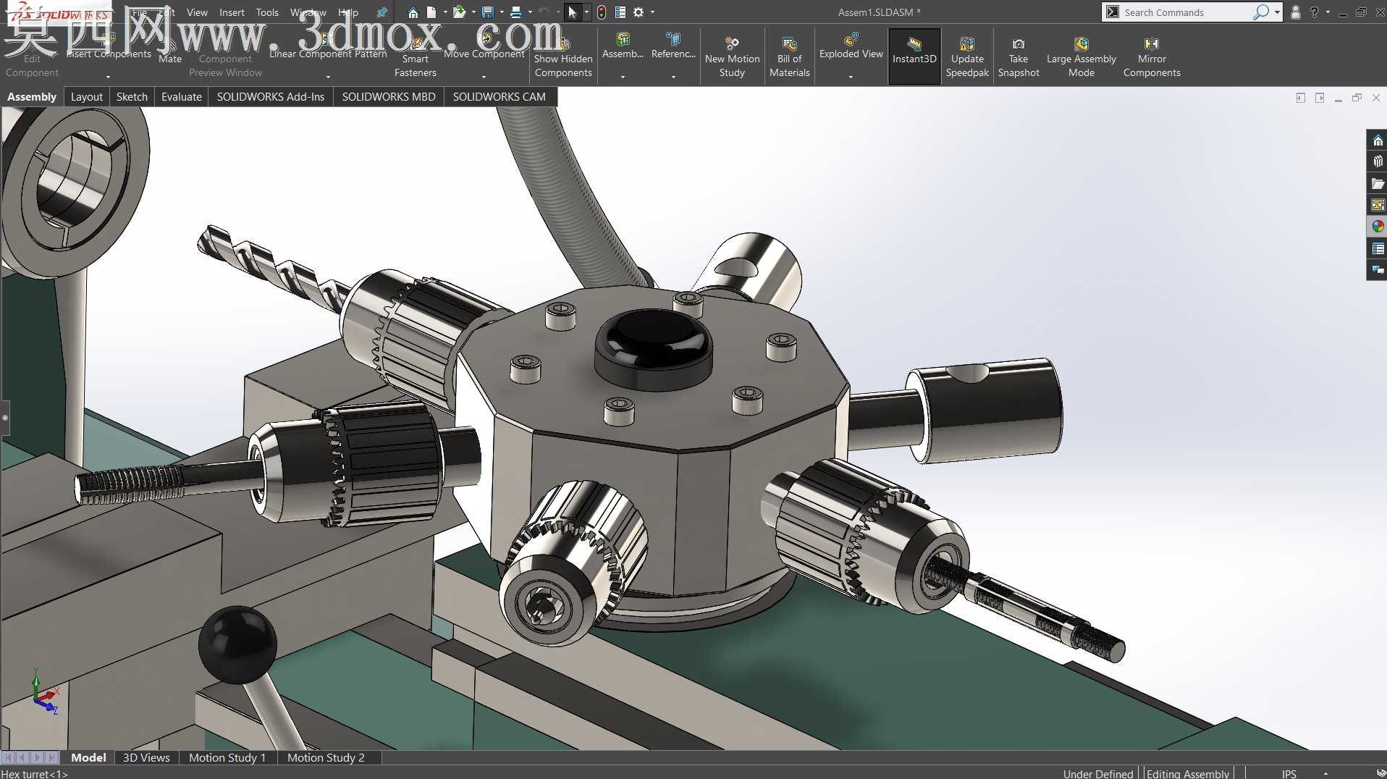Click Insert Components tool

[x=109, y=47]
